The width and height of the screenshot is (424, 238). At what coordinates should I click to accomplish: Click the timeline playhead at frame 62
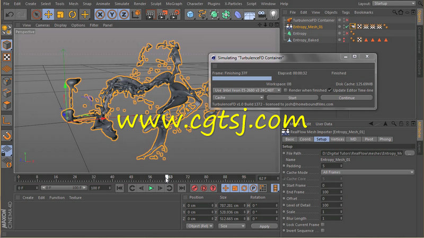pyautogui.click(x=167, y=177)
